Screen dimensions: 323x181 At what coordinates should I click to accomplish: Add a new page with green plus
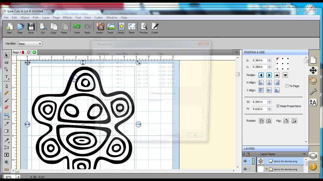(x=34, y=52)
